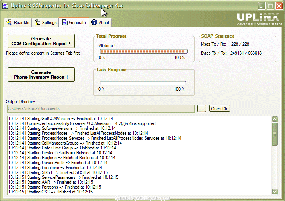Select the Generate tab
Image resolution: width=285 pixels, height=201 pixels.
74,23
